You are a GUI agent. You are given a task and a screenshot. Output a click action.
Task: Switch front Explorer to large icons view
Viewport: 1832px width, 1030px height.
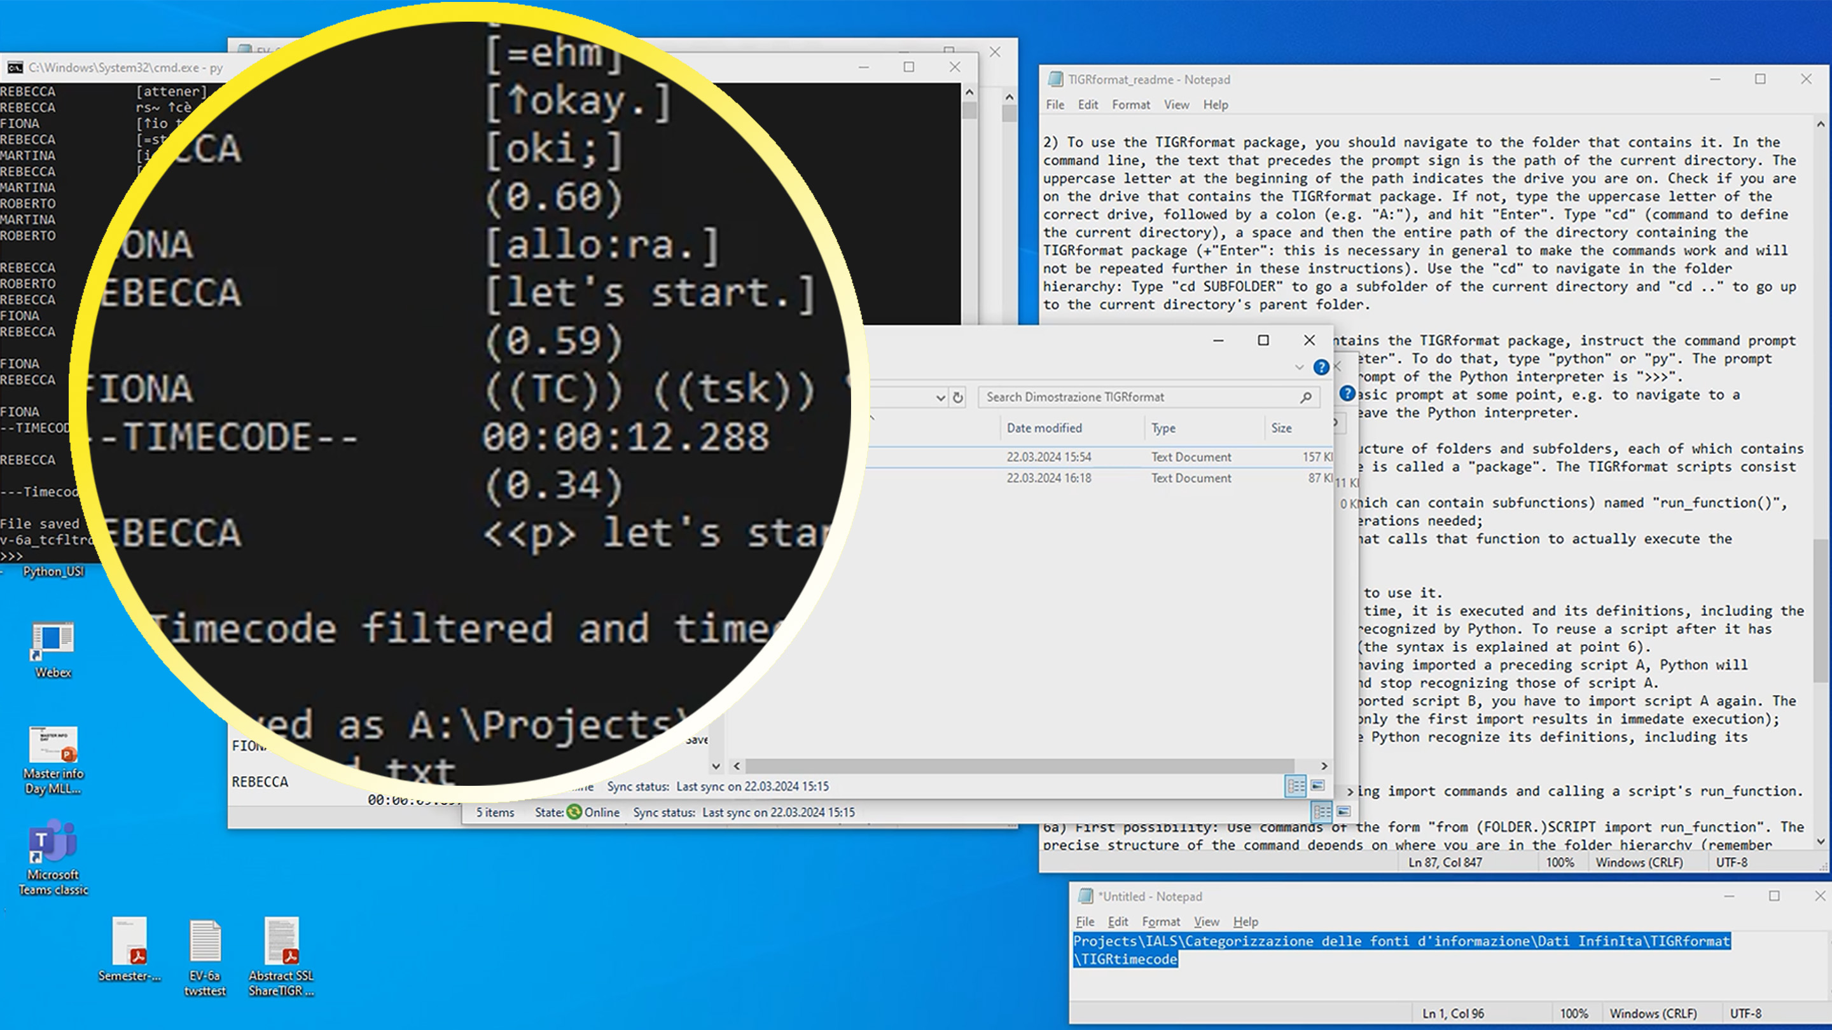[1317, 786]
